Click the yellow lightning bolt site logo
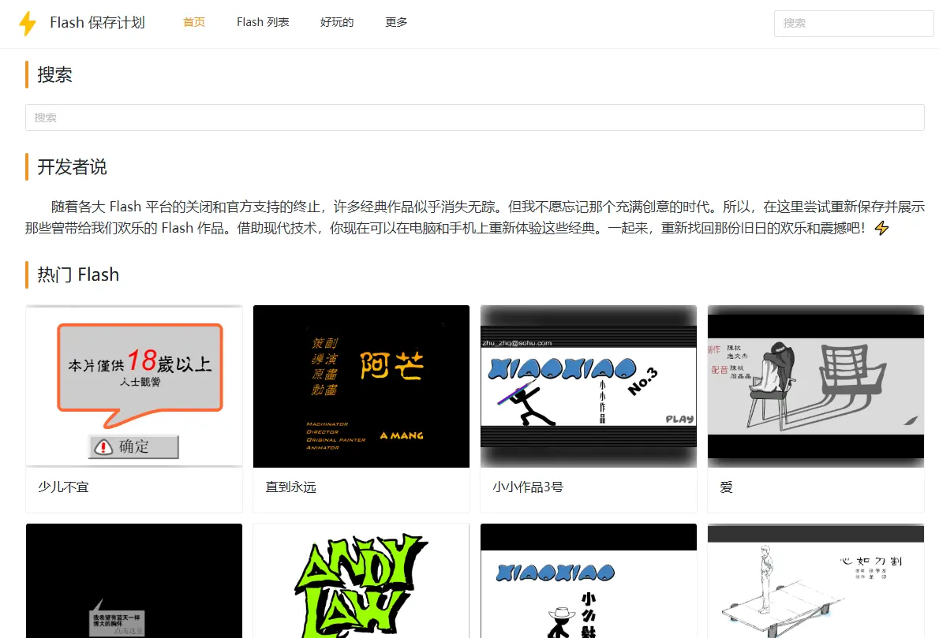 [26, 23]
